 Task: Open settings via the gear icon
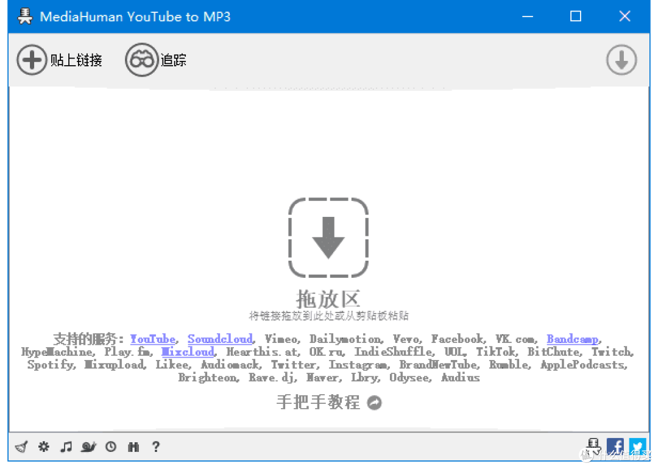click(x=43, y=446)
